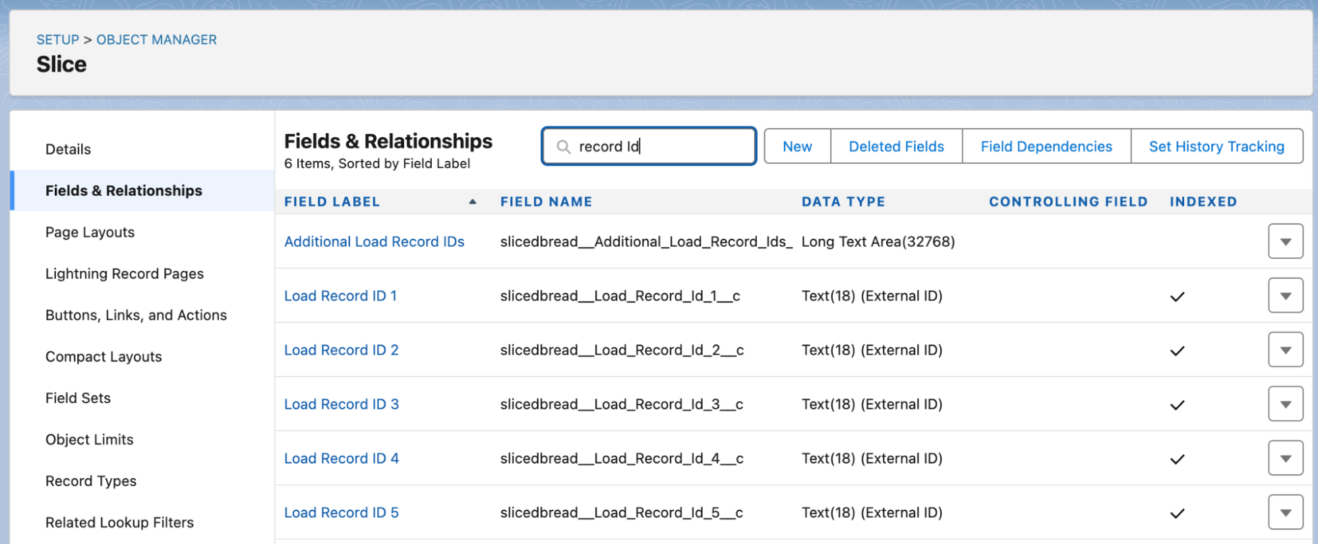Click the quick find search input field

click(649, 146)
